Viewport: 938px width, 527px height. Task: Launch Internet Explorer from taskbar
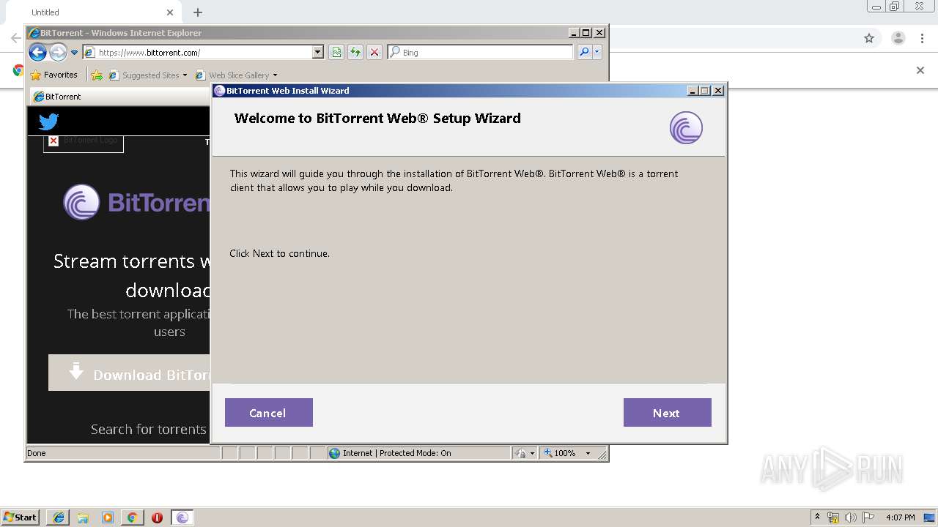coord(59,517)
